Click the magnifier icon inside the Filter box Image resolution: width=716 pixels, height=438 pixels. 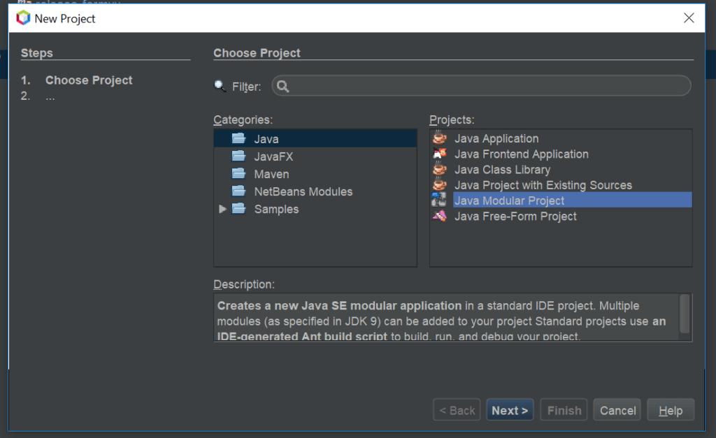coord(282,86)
